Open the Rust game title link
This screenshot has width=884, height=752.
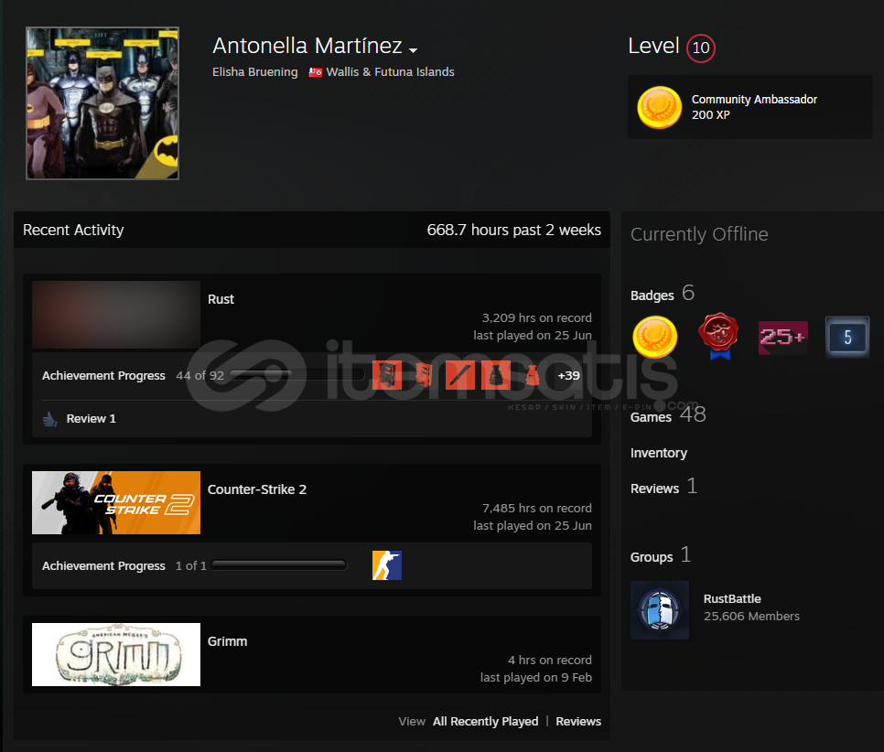[x=221, y=299]
